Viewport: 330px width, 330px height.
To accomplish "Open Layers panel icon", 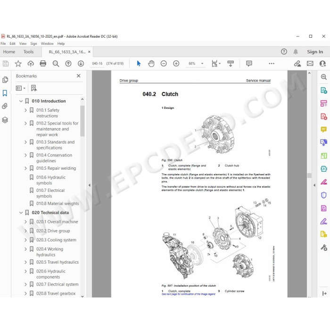I will coord(5,120).
